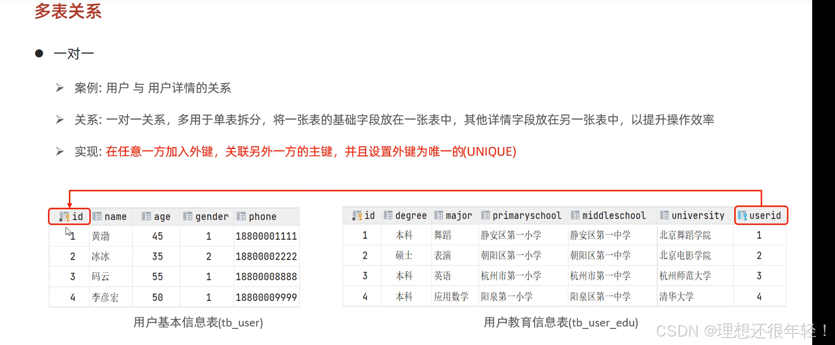
Task: Click the gender value in 冰冰's row
Action: point(209,256)
